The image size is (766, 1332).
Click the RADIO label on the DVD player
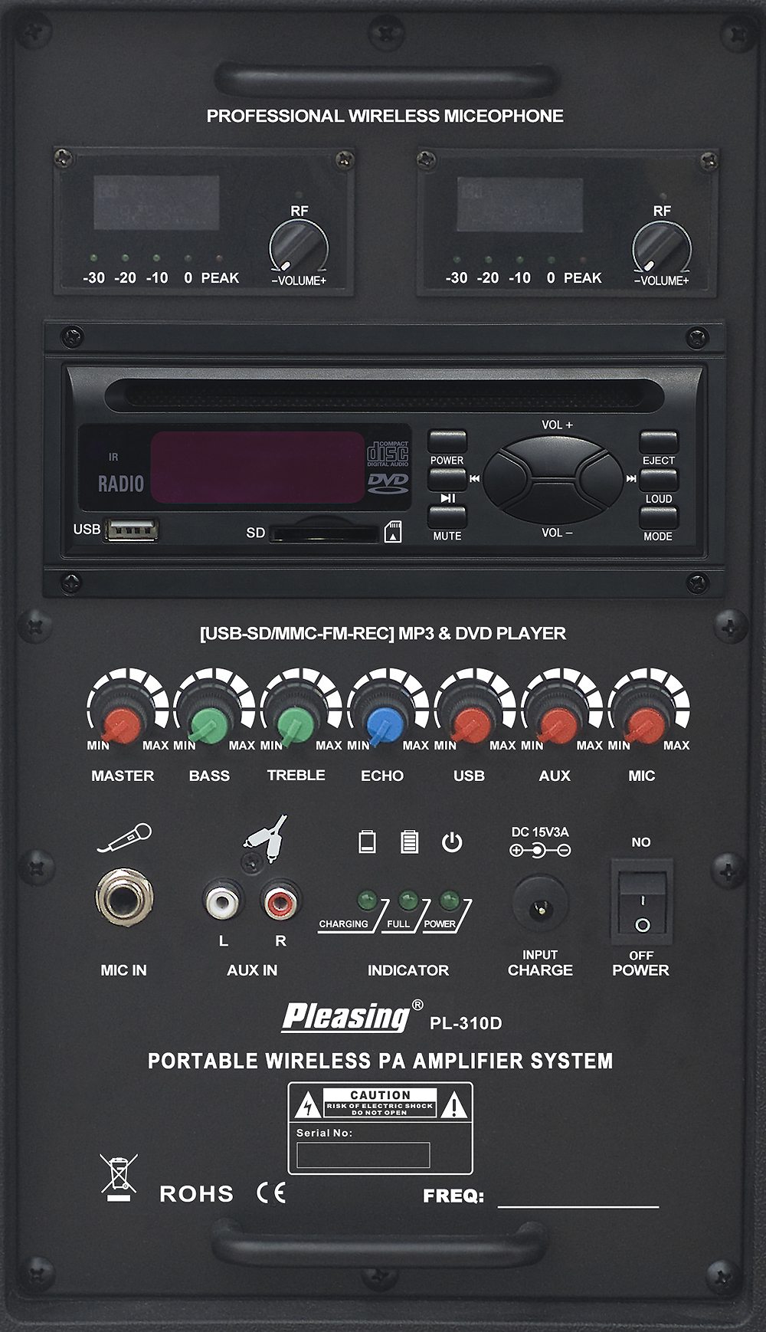121,484
